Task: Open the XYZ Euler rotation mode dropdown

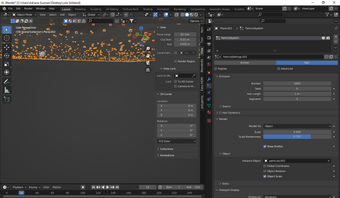Action: coord(177,141)
